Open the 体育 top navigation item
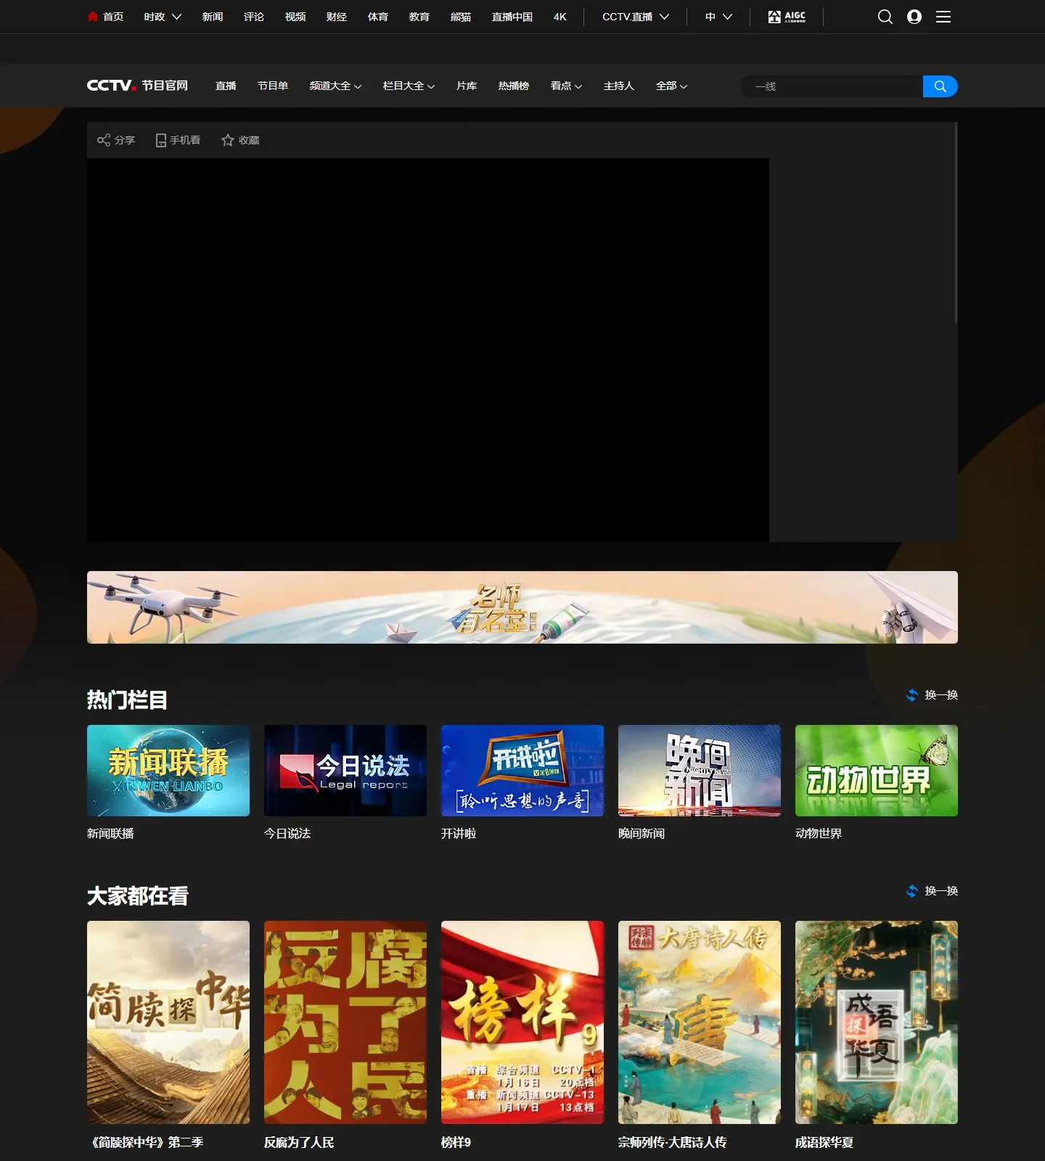Image resolution: width=1045 pixels, height=1161 pixels. (378, 17)
